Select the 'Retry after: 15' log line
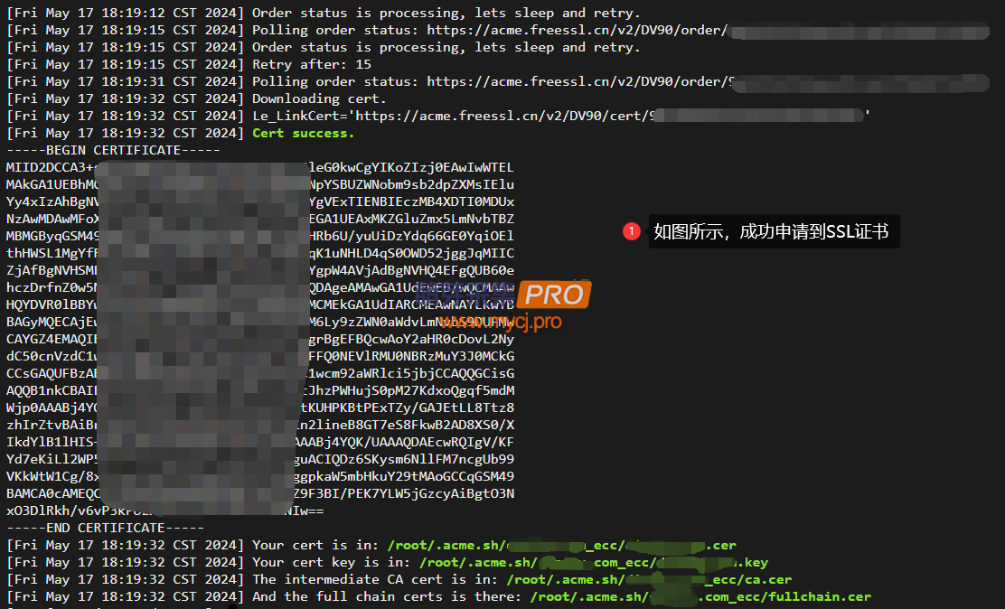 189,65
